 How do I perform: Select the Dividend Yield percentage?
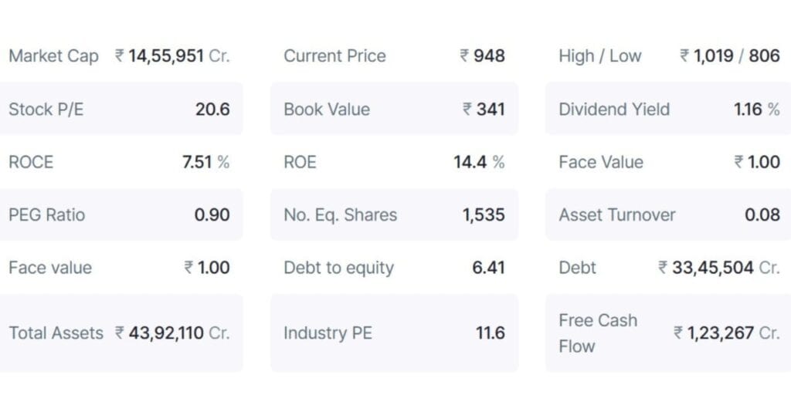click(x=756, y=109)
